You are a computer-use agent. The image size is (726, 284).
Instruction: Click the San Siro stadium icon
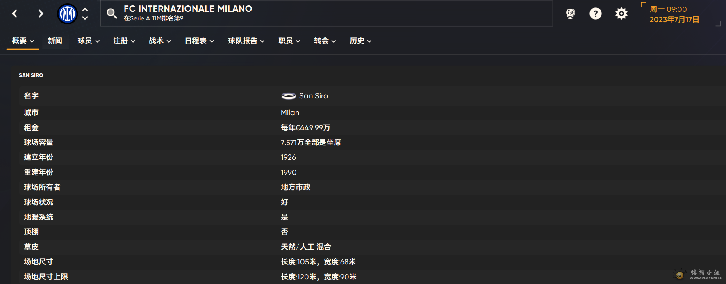click(x=289, y=96)
